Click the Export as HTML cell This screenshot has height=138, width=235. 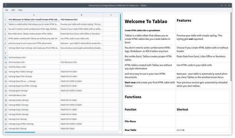pyautogui.click(x=34, y=86)
